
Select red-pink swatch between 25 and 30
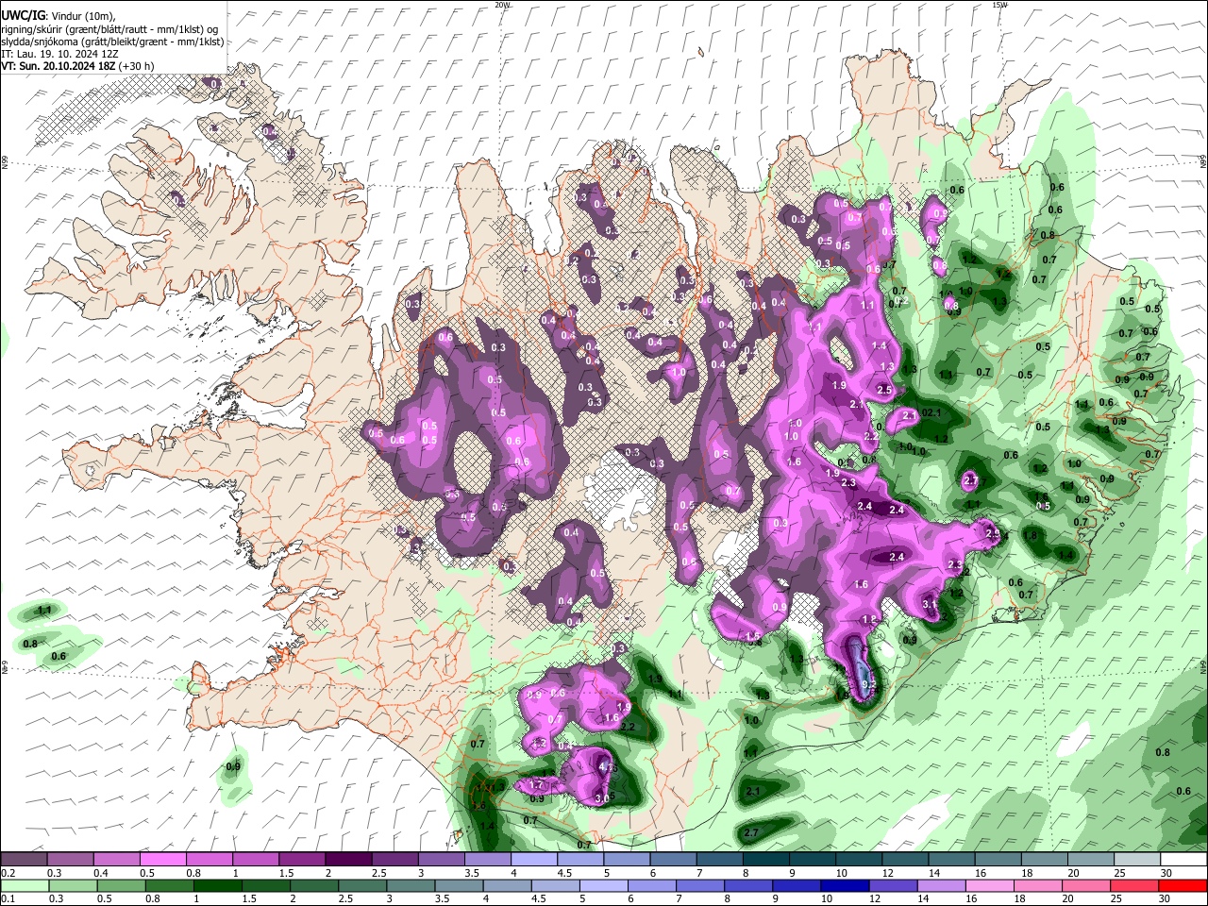pos(1134,885)
